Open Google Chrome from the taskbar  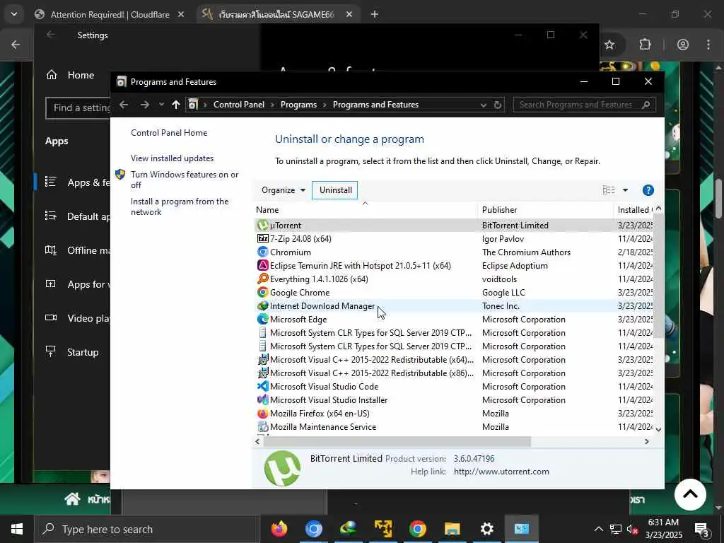[x=417, y=529]
